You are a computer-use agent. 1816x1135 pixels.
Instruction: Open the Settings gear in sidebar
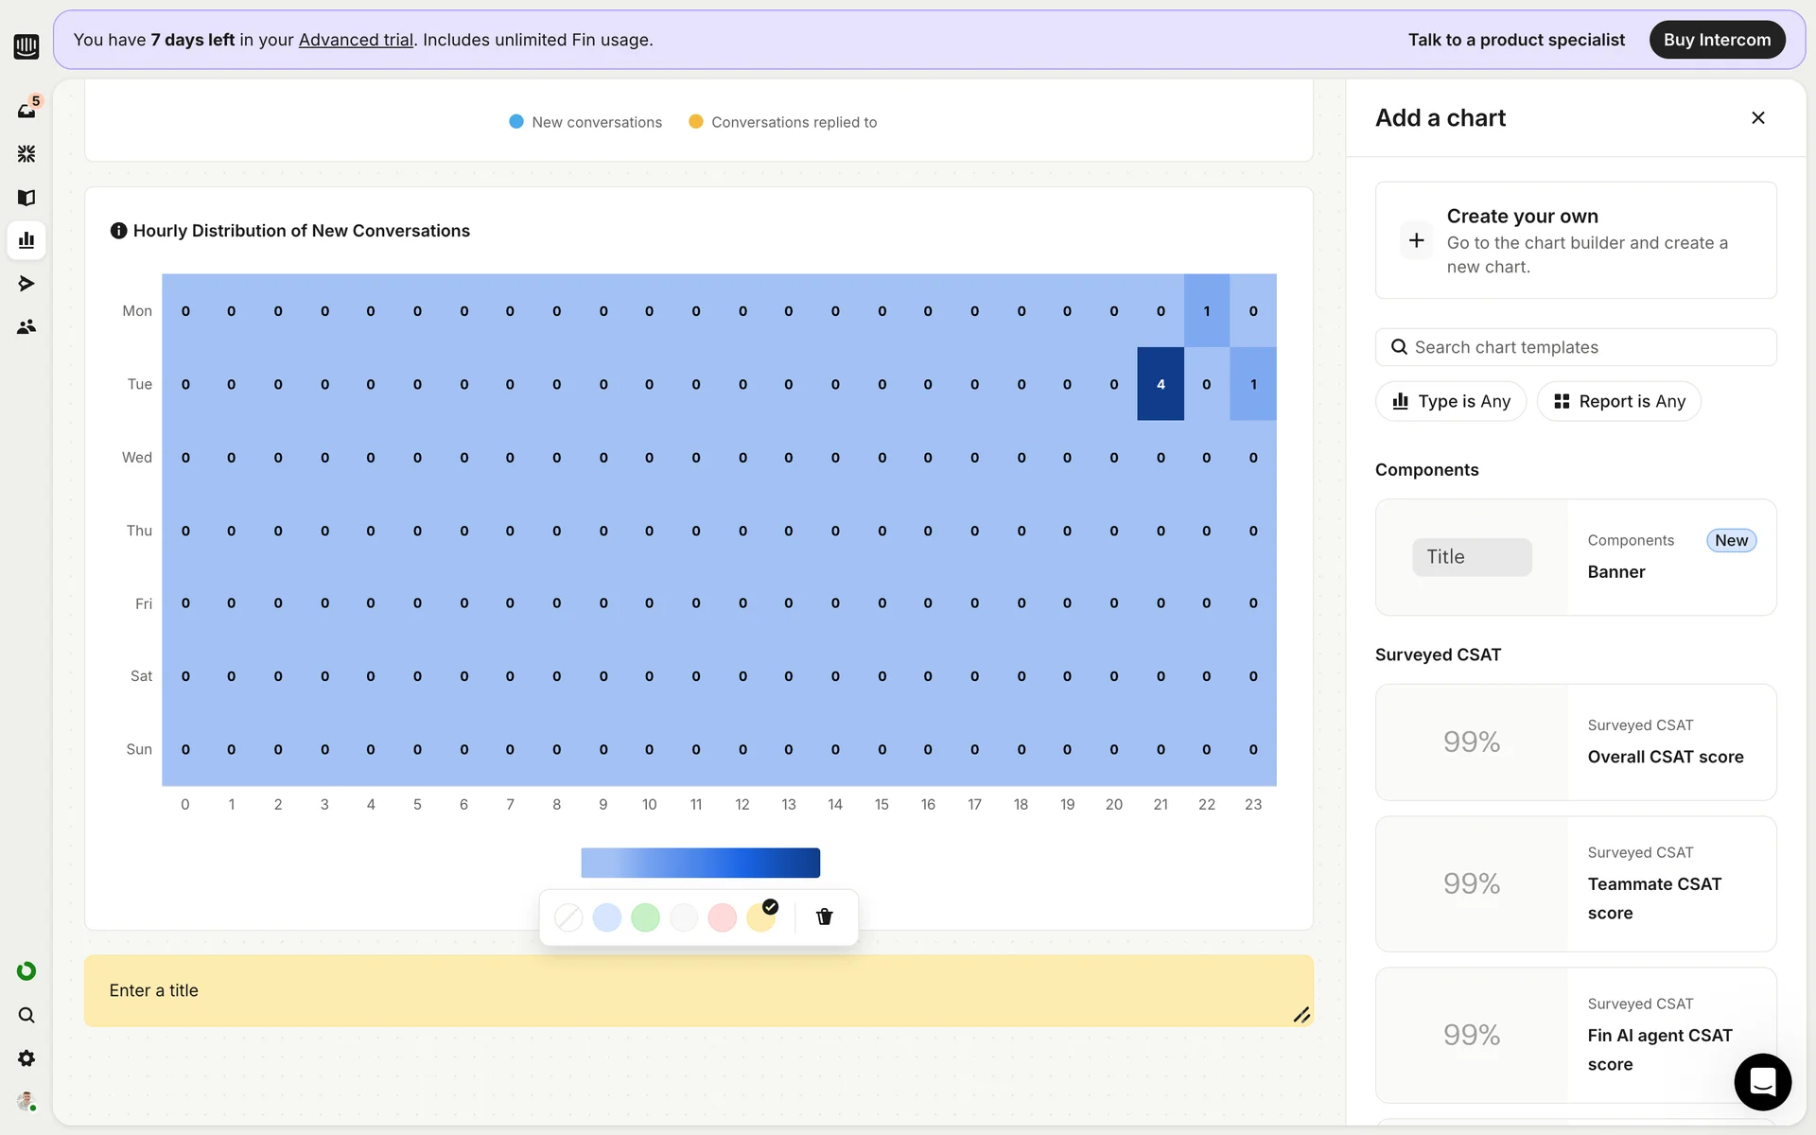[26, 1058]
